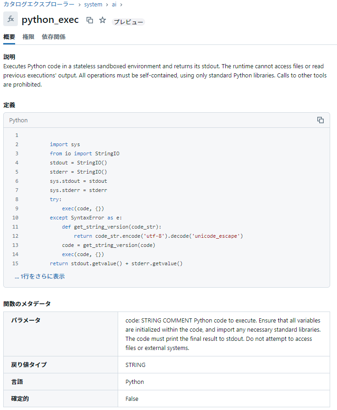Click the 確定的 row label
Viewport: 337px width, 410px height.
click(20, 399)
